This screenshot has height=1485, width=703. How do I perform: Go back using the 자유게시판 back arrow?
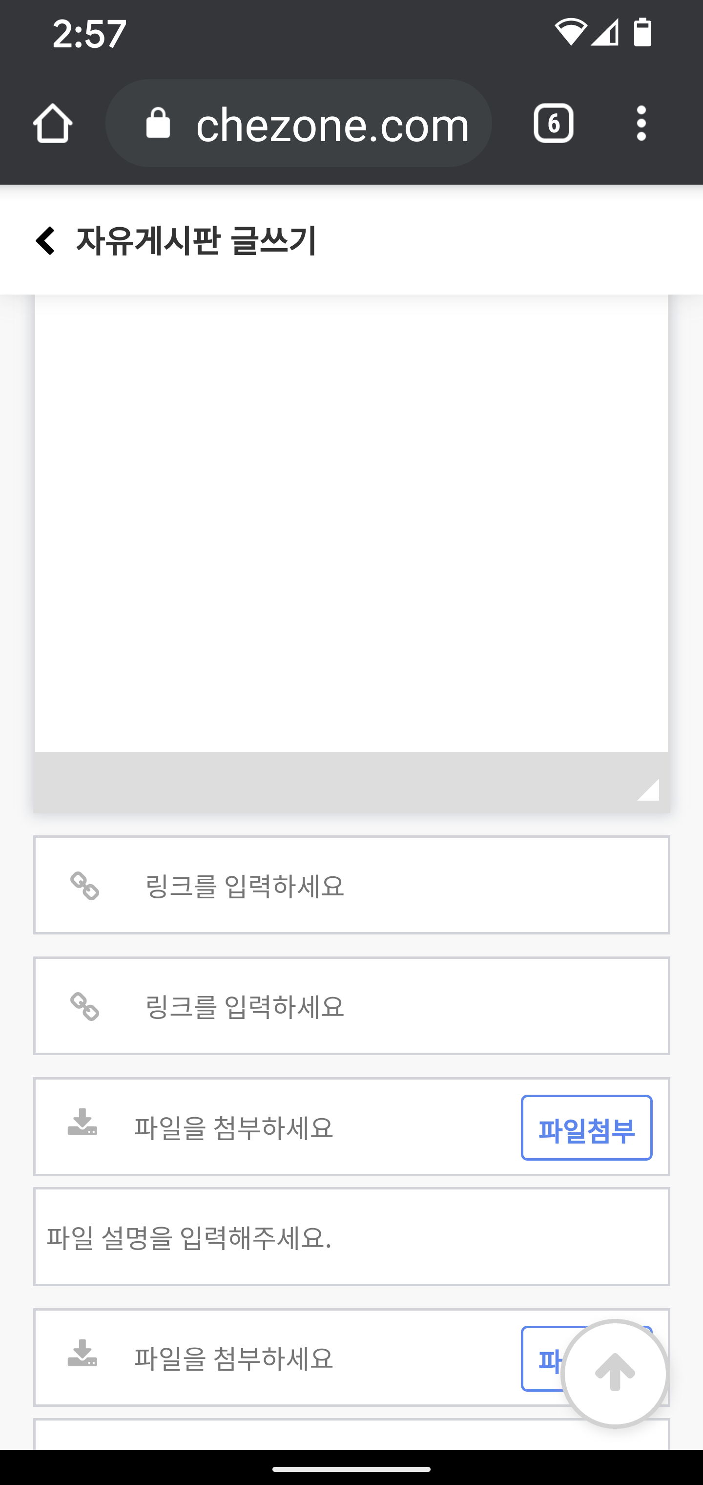click(x=45, y=240)
